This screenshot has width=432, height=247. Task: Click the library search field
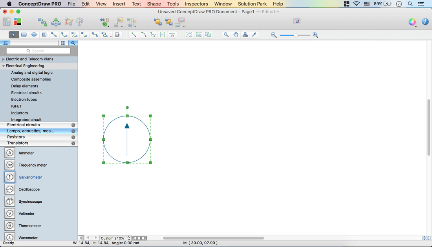[38, 51]
